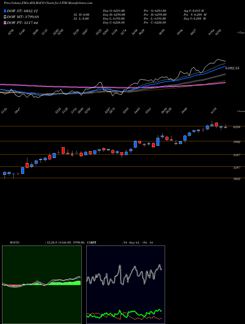Click the ADX (14 day) values text

point(138,243)
